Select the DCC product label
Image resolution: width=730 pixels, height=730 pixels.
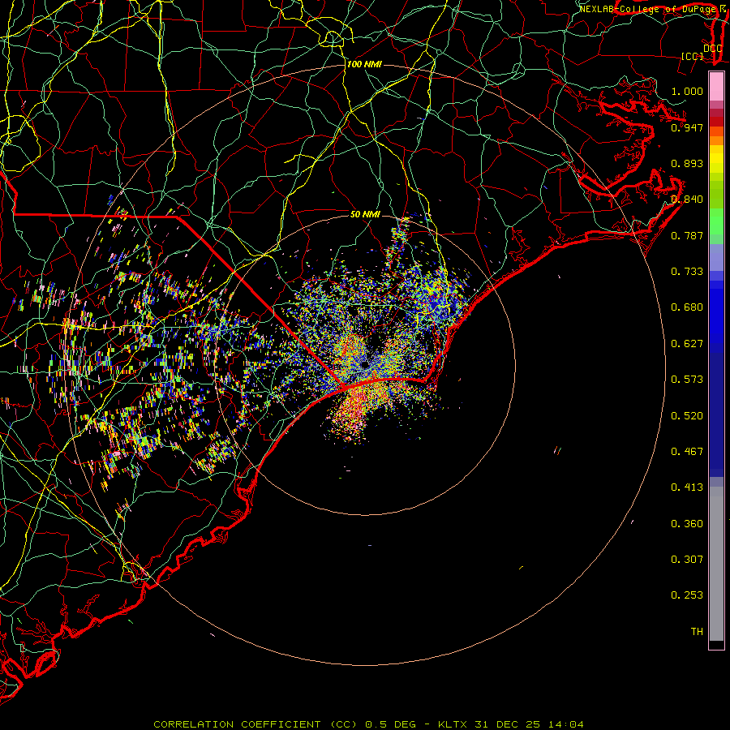point(712,49)
